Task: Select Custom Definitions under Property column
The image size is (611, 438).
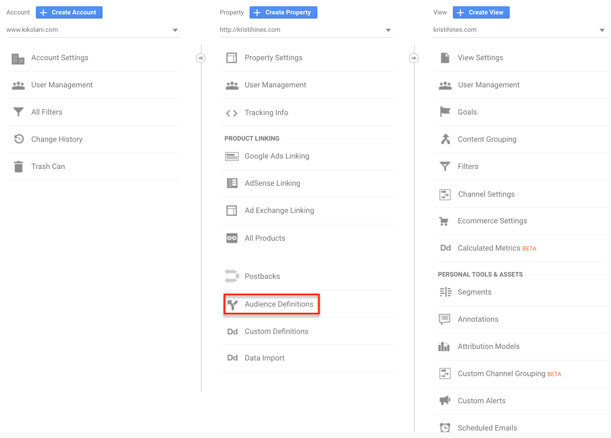Action: pos(276,330)
